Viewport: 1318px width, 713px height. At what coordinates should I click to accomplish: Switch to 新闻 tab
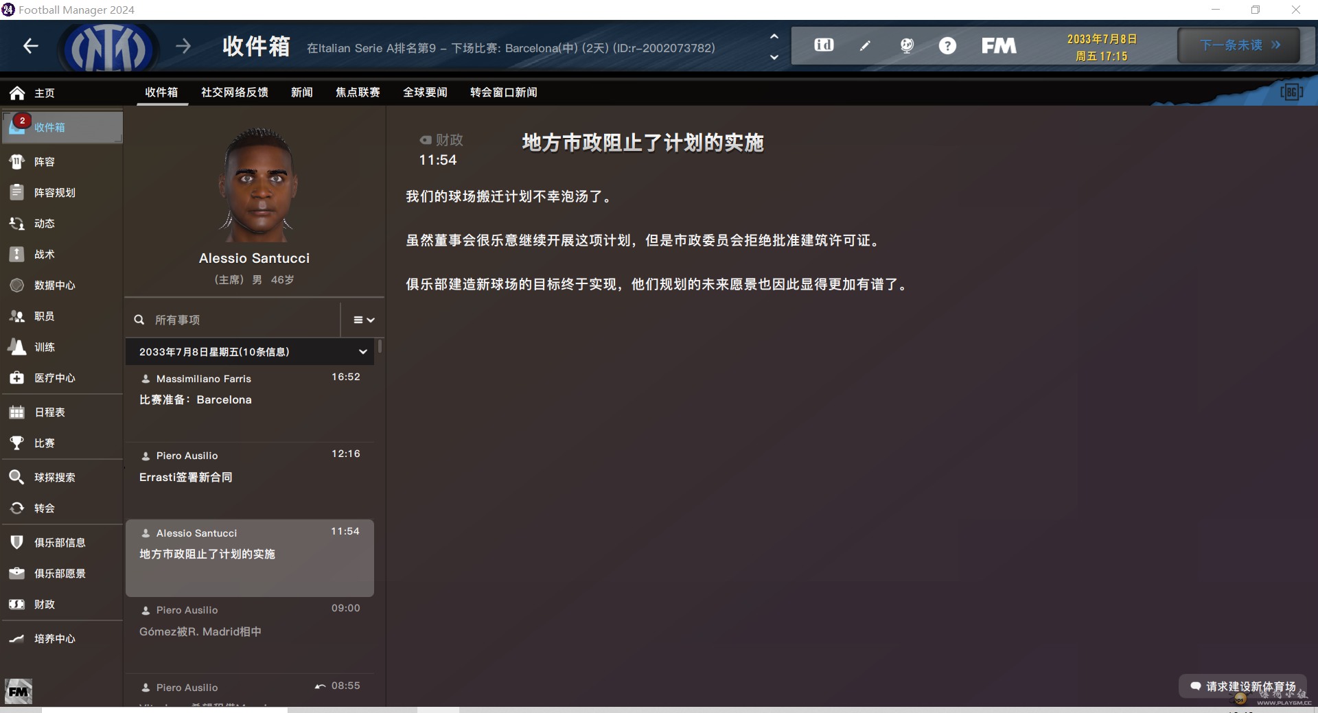point(301,93)
